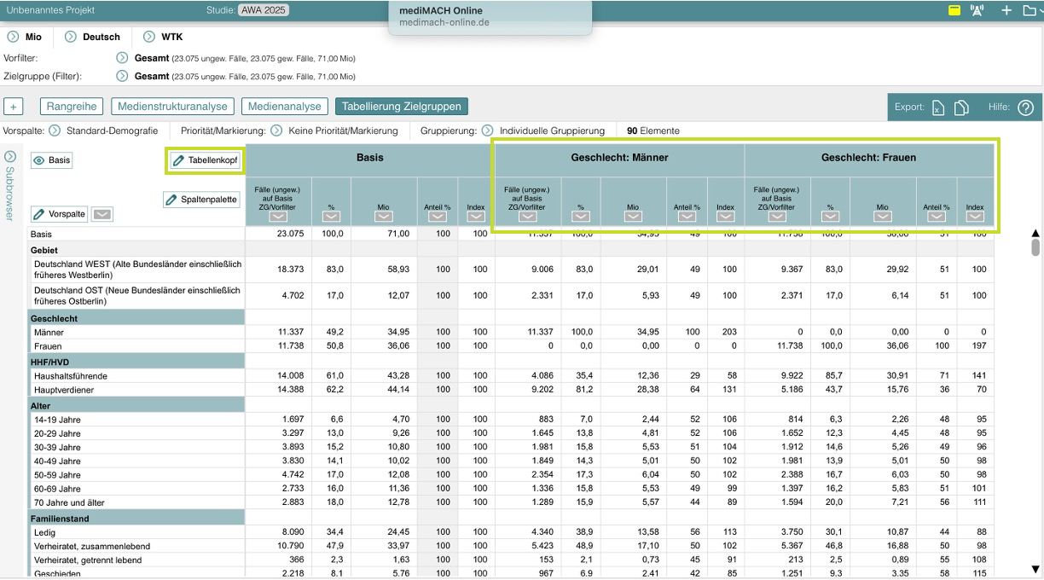
Task: Click the table's scroll down arrow
Action: point(1035,569)
